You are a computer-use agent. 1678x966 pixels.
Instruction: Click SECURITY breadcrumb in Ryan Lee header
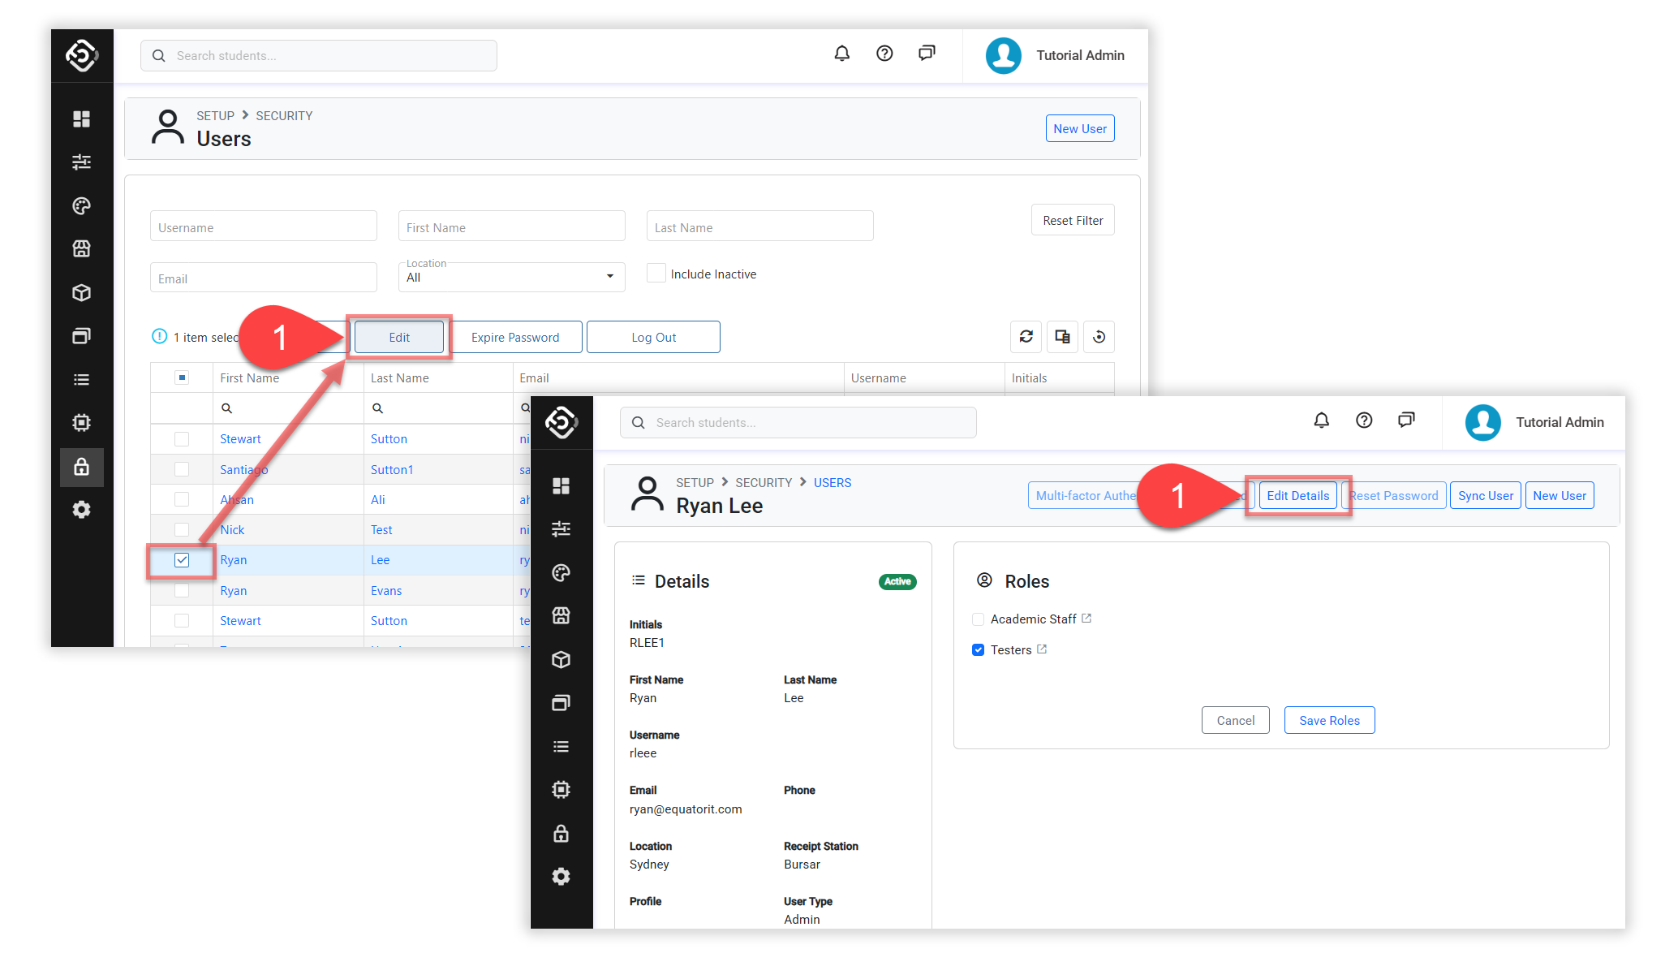763,483
